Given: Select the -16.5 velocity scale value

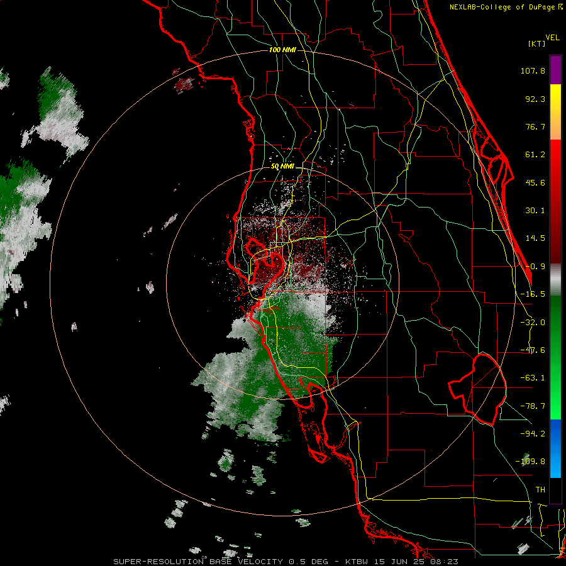Looking at the screenshot, I should pos(533,294).
